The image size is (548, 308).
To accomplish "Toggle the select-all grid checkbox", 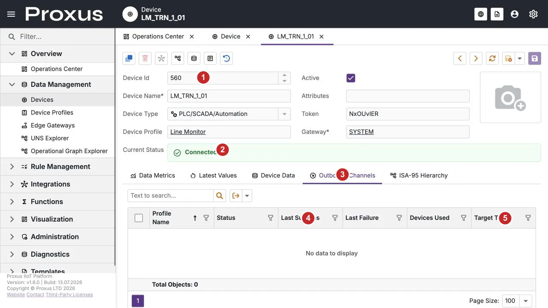I will tap(139, 218).
